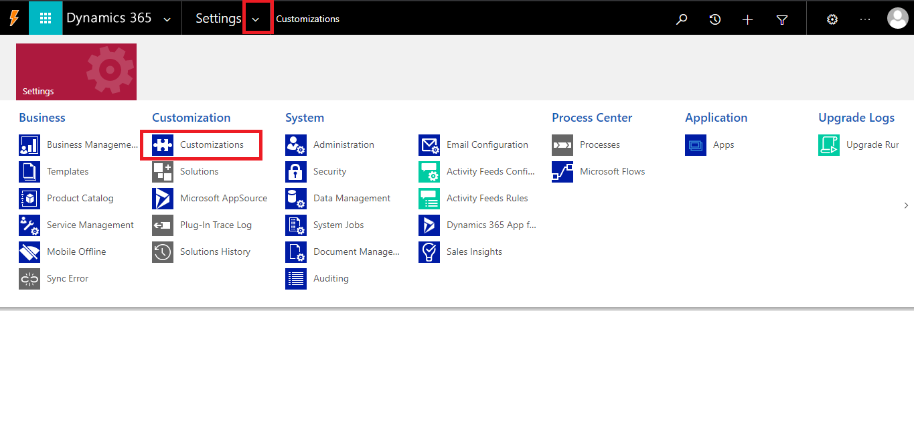The width and height of the screenshot is (914, 422).
Task: Click the Product Catalog icon
Action: (29, 198)
